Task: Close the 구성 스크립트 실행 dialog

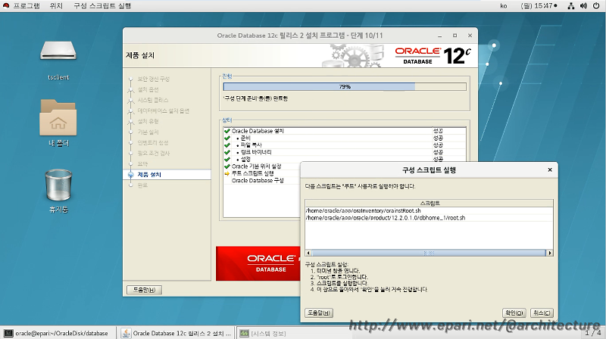Action: [550, 169]
